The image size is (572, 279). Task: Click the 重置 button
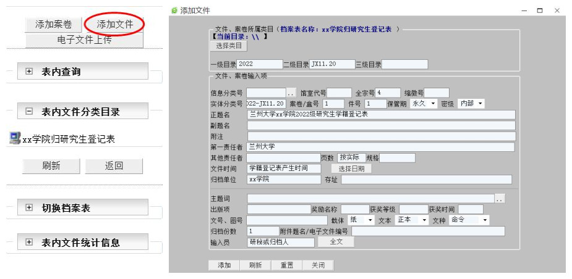[287, 265]
